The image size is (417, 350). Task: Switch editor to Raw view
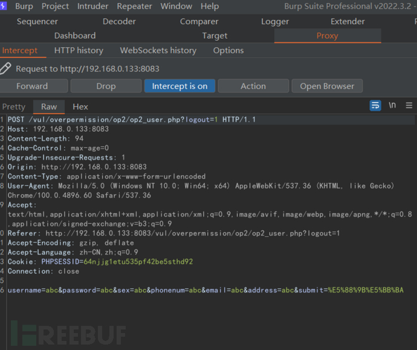(49, 106)
